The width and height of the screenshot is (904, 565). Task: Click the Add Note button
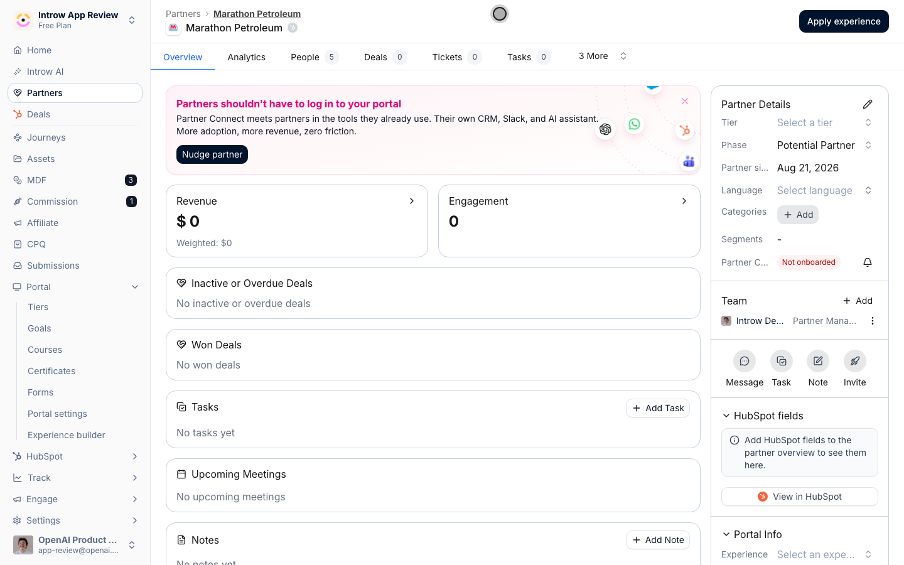click(658, 540)
